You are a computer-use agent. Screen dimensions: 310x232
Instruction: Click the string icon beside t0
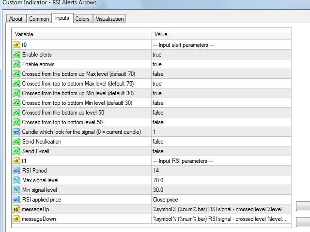[x=16, y=45]
